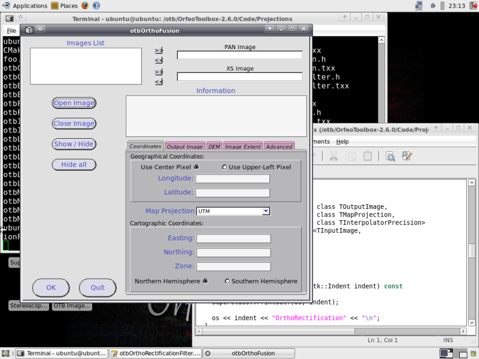Click the PAN image remove arrow button
479x359 pixels.
point(159,60)
